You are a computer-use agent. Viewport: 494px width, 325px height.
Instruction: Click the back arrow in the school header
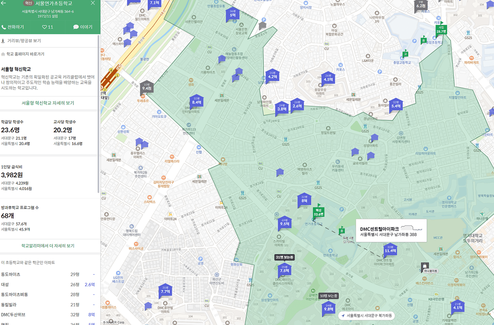pos(3,3)
